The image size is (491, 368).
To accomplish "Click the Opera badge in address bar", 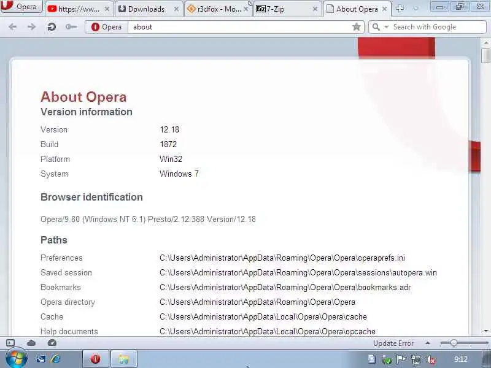I will pyautogui.click(x=106, y=27).
